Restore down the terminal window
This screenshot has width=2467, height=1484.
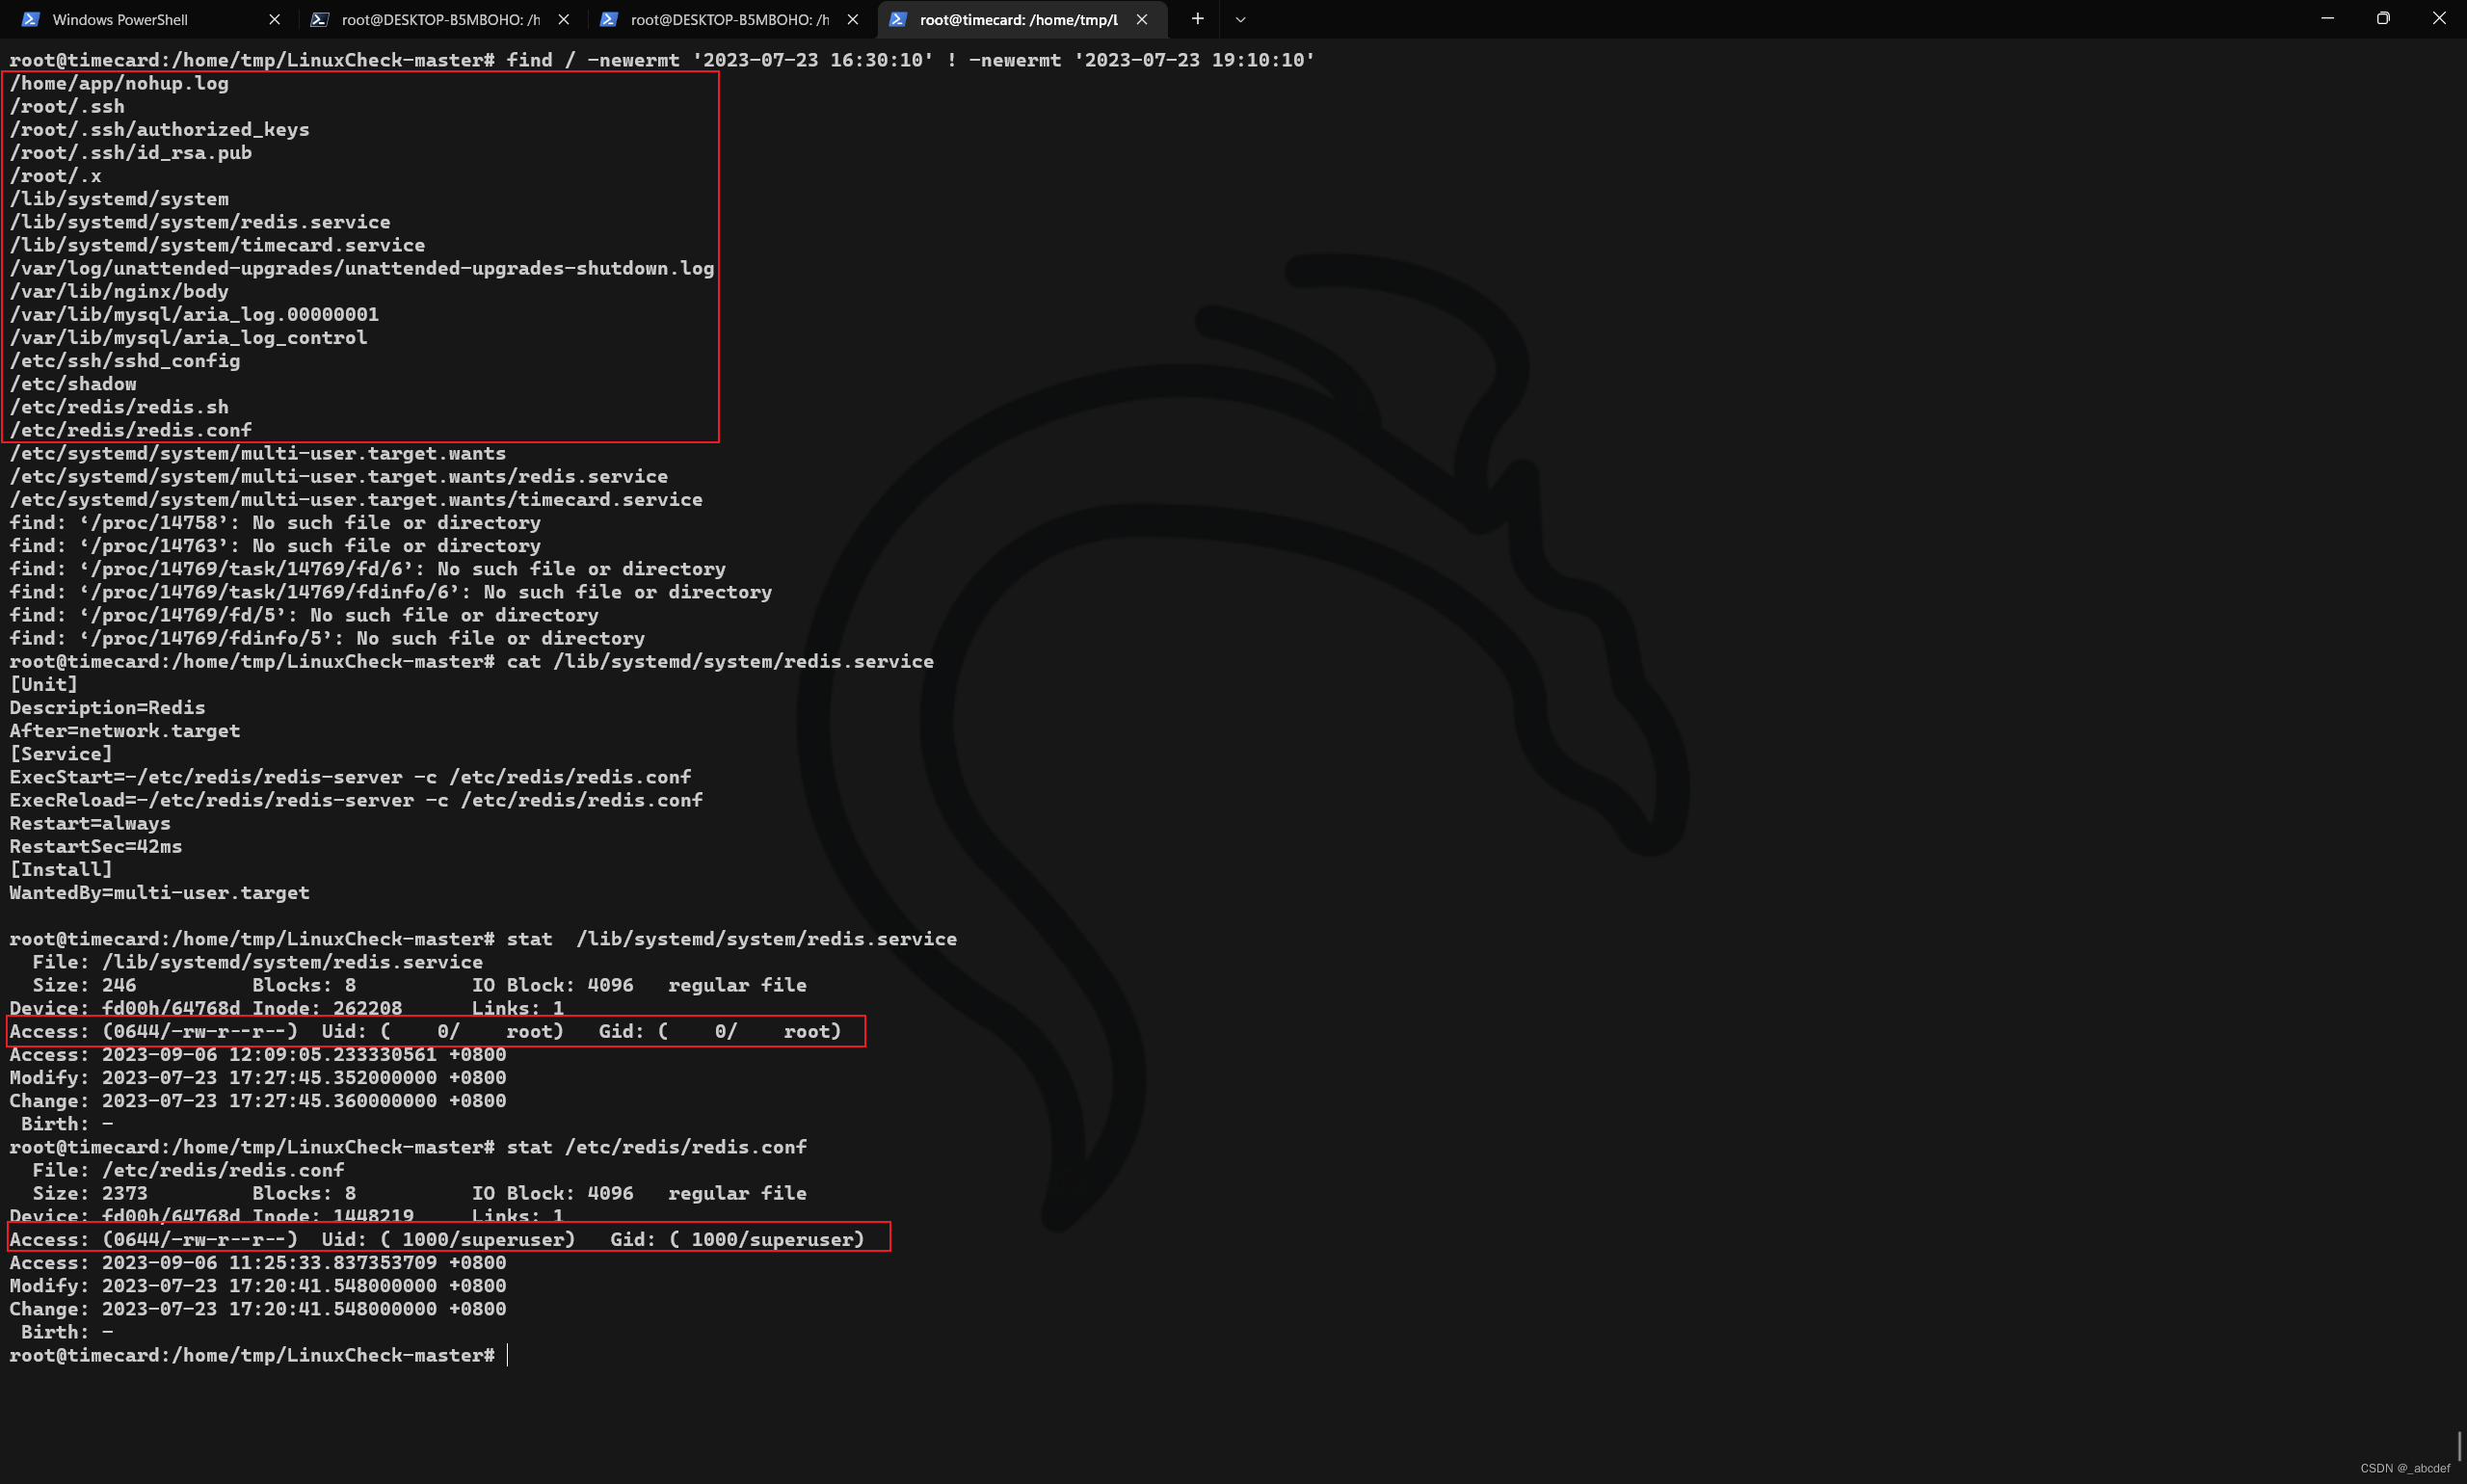pyautogui.click(x=2383, y=18)
